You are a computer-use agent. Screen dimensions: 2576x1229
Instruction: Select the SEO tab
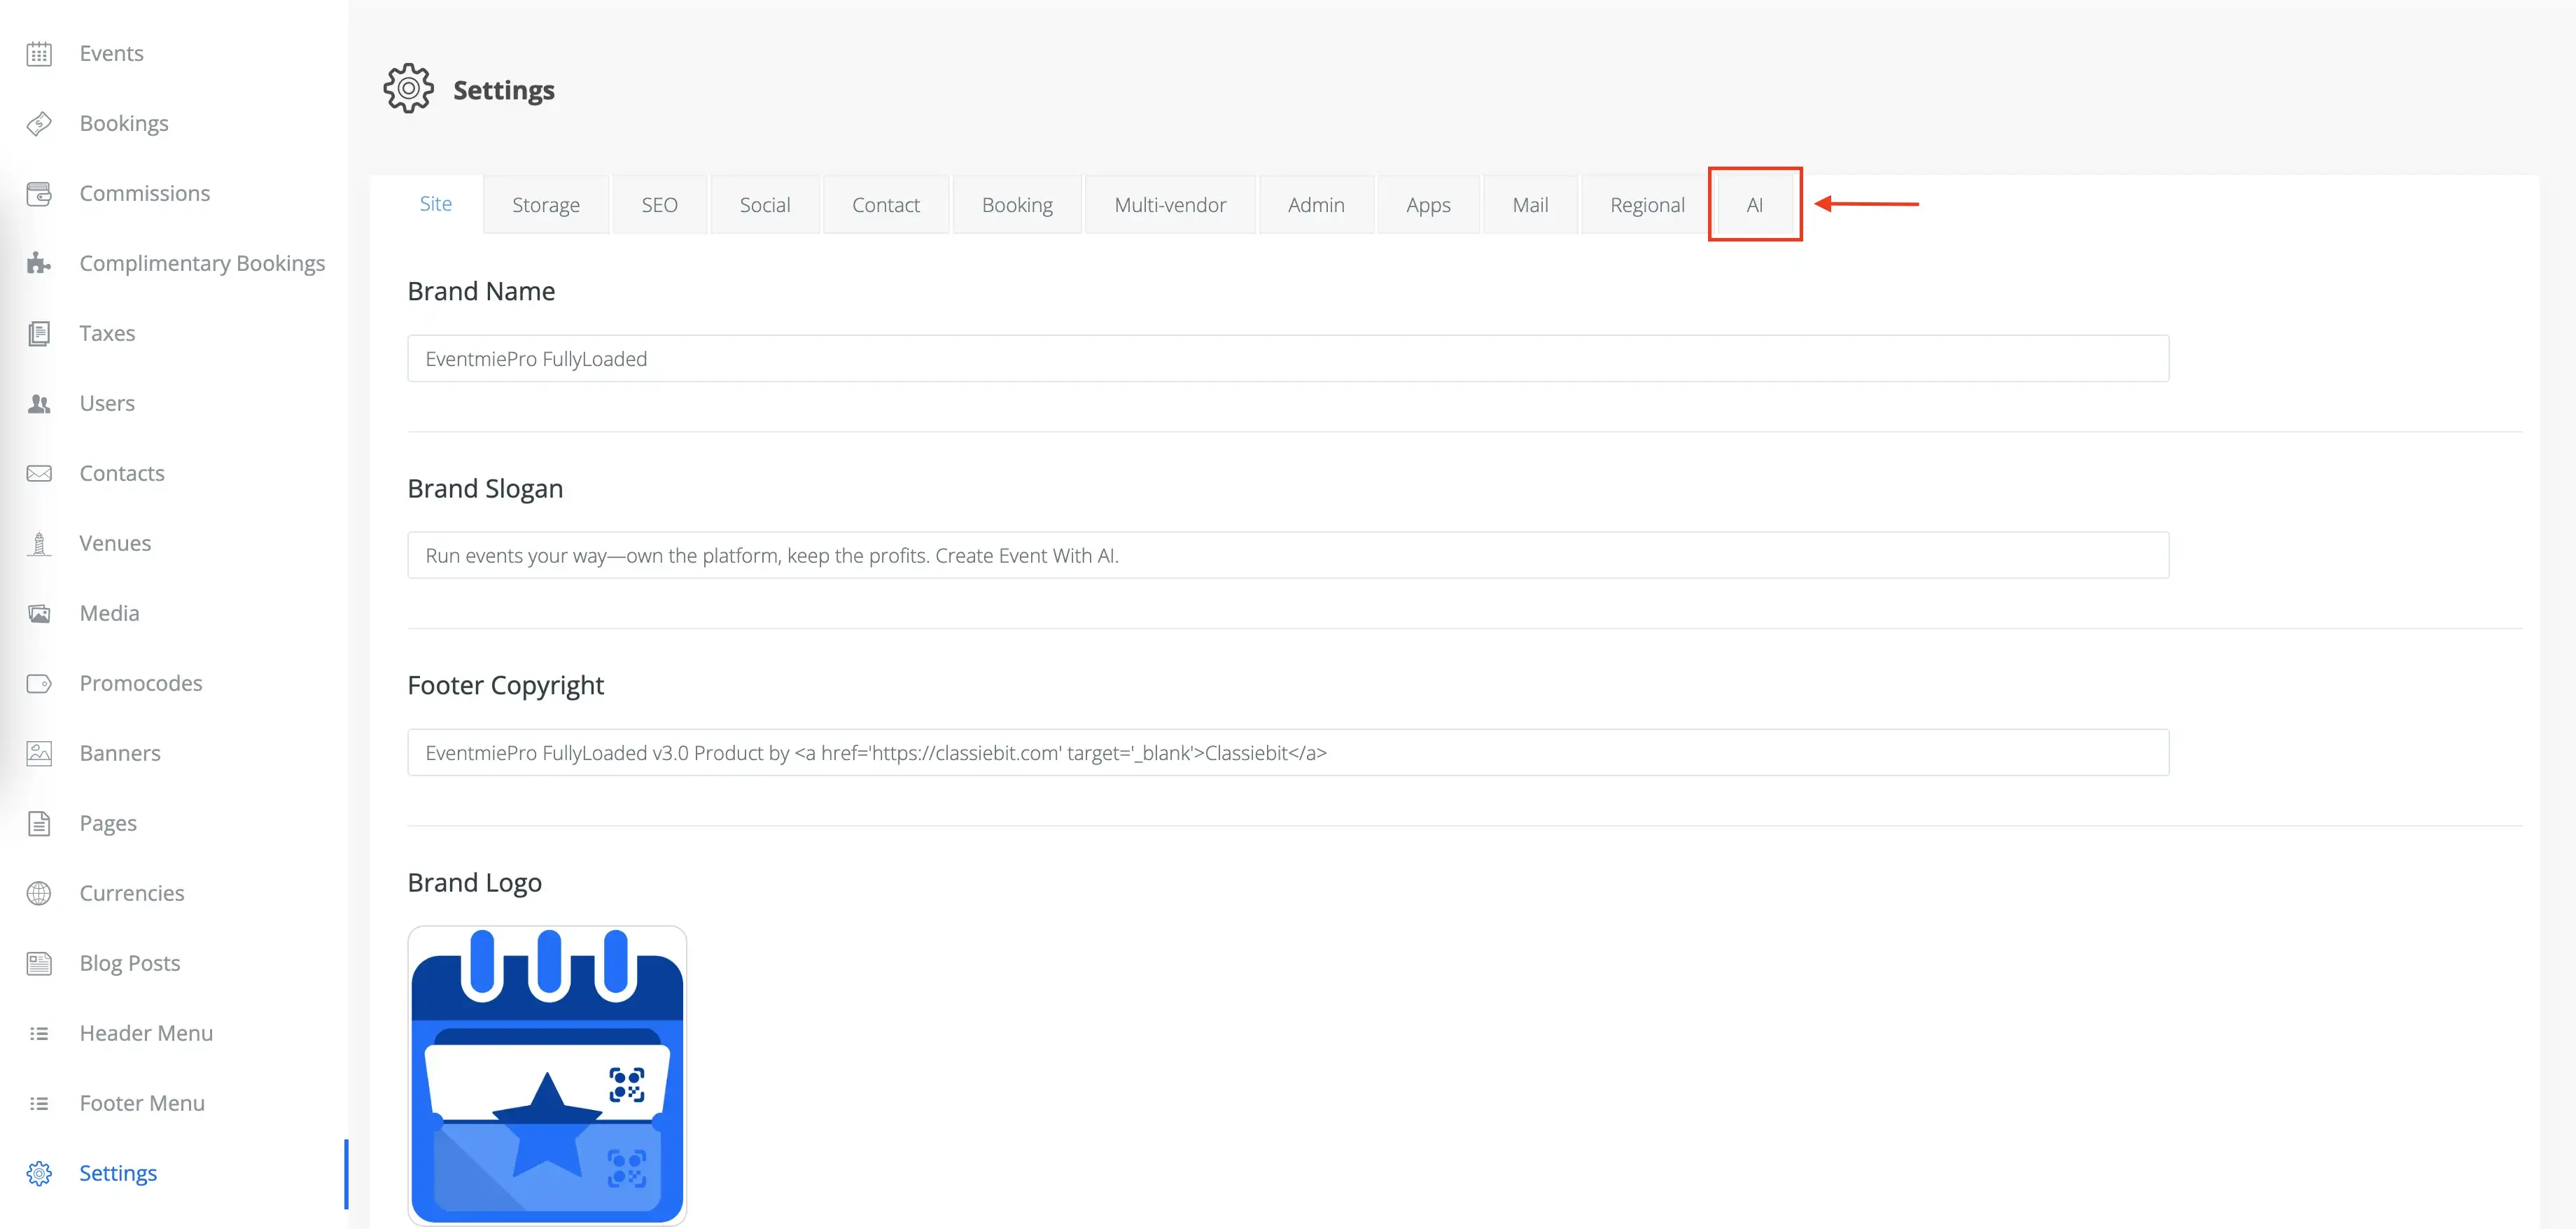click(x=659, y=204)
